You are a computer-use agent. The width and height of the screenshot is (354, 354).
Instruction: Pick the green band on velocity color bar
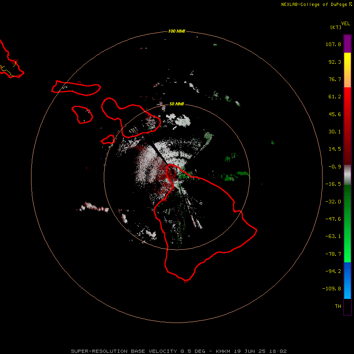point(347,223)
